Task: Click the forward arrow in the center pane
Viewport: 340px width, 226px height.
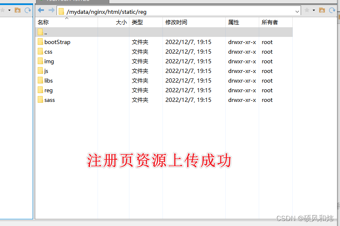Action: [52, 10]
